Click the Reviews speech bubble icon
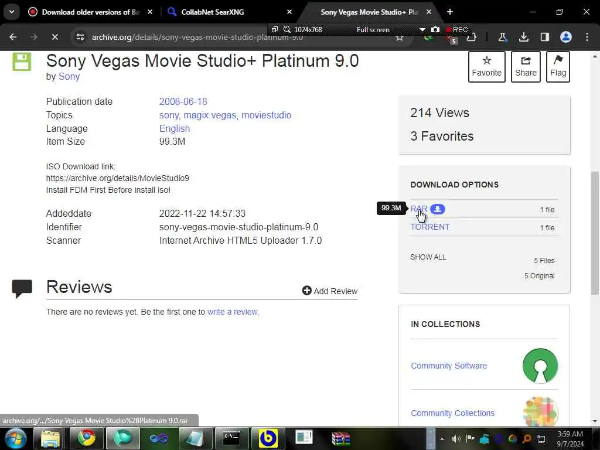 22,288
